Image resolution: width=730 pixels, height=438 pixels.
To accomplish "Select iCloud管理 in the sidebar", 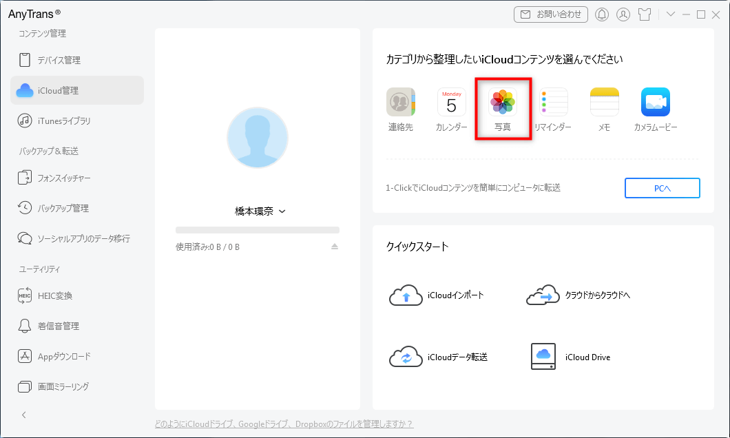I will tap(77, 90).
